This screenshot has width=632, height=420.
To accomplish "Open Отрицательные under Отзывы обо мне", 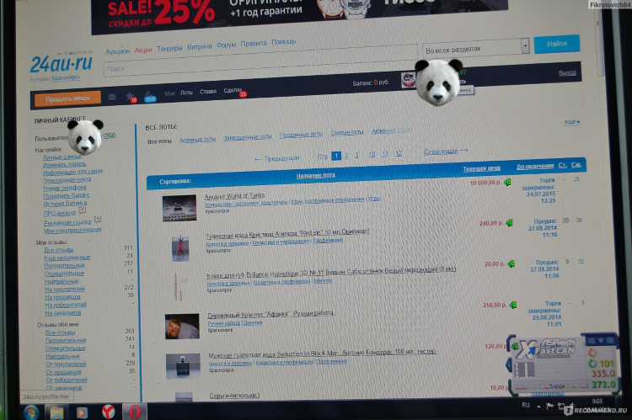I will (65, 348).
